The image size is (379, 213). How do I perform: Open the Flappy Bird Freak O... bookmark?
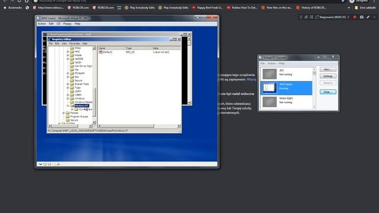[x=207, y=8]
